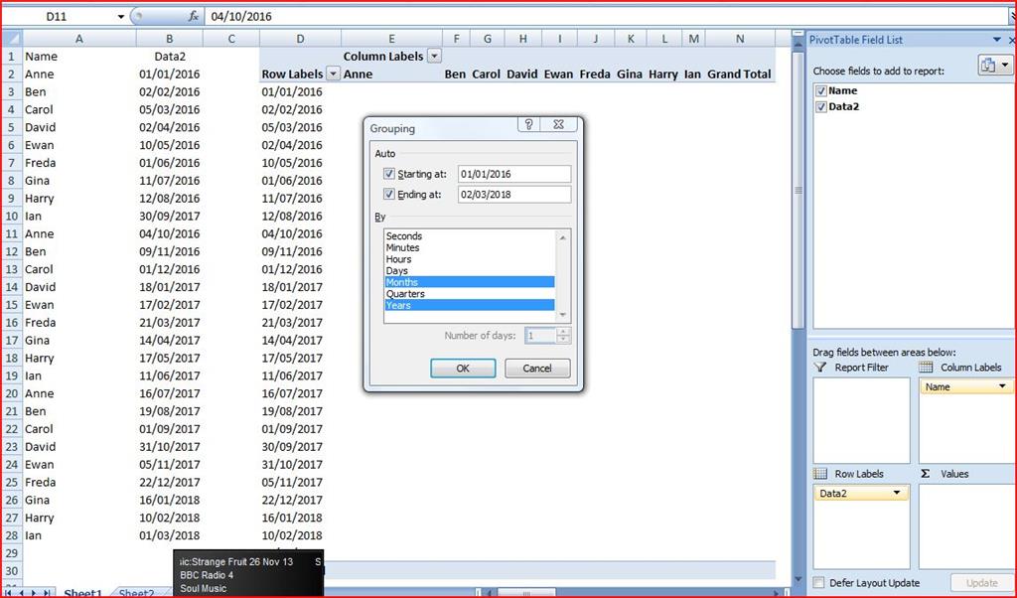The image size is (1017, 598).
Task: Switch to the Sheet2 tab
Action: [x=137, y=593]
